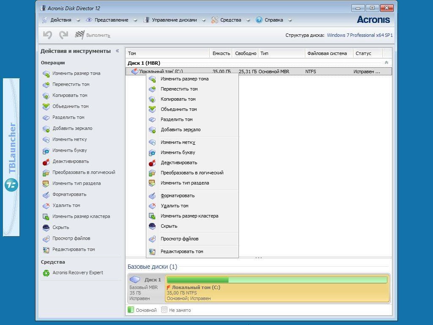Choose Переместить том in context menu
Image resolution: width=433 pixels, height=325 pixels.
pos(192,89)
